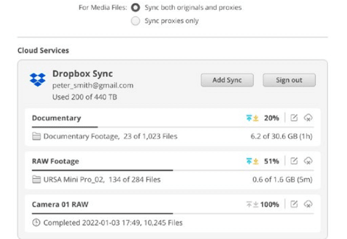This screenshot has height=239, width=347.
Task: Click the Documentary sync progress bar
Action: coord(173,127)
